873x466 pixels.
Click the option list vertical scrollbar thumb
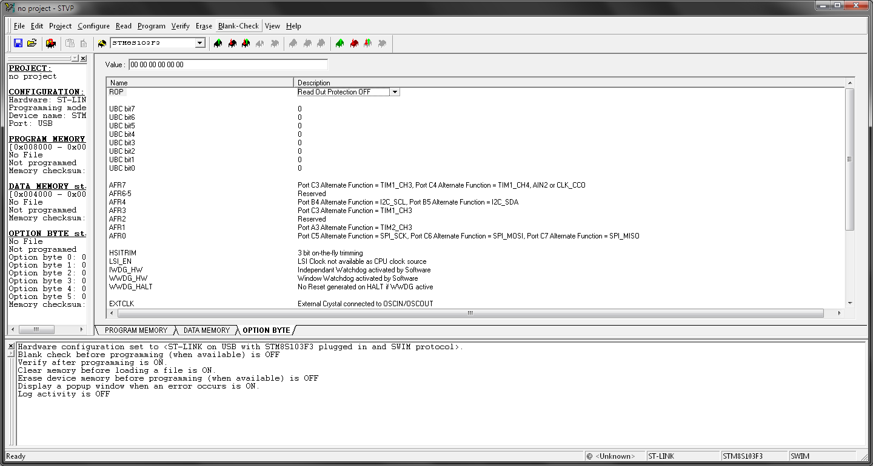[849, 159]
